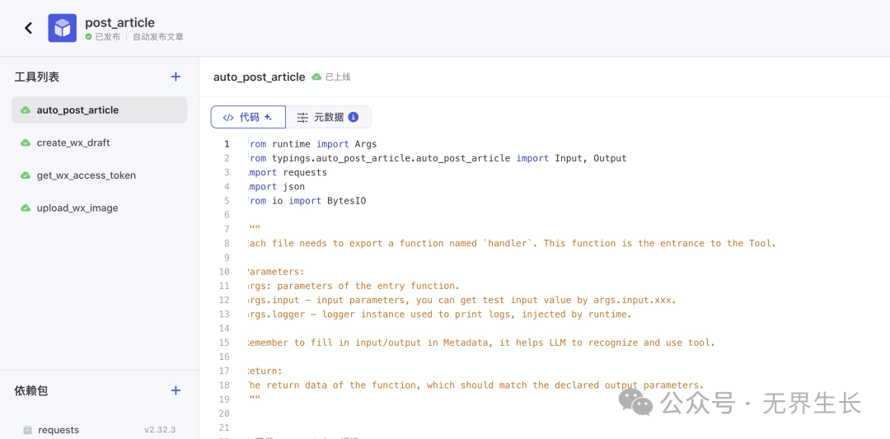890x439 pixels.
Task: Click the 自动发布文章 description text
Action: click(158, 37)
